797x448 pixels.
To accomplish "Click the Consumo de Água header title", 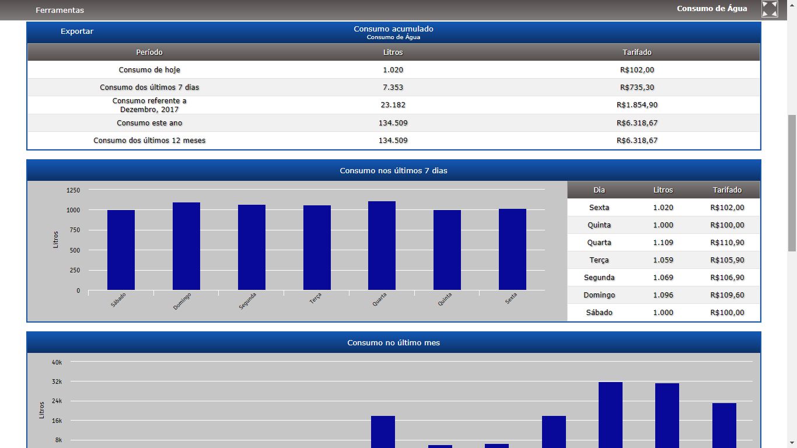I will coord(712,9).
